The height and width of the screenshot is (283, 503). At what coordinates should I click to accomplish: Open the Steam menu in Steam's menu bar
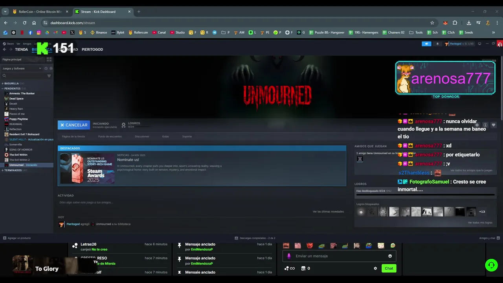[9, 44]
